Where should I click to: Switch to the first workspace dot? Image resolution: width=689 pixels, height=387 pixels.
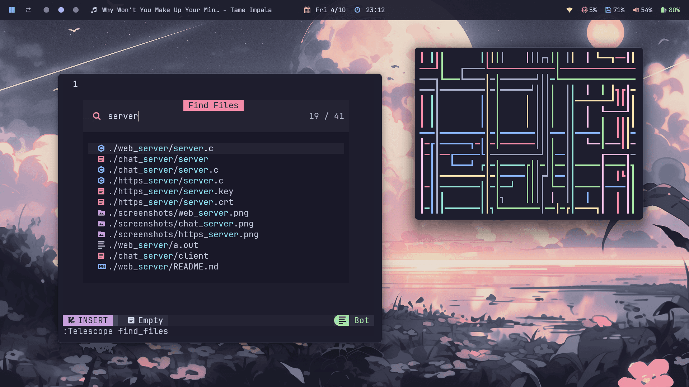coord(46,10)
